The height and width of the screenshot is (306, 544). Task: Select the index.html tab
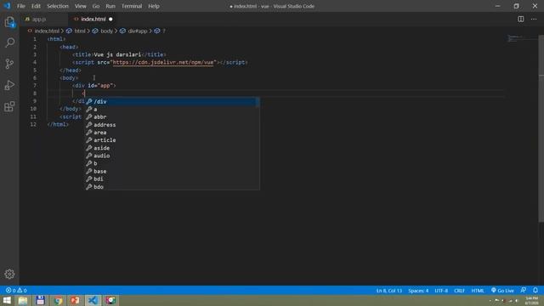click(93, 19)
